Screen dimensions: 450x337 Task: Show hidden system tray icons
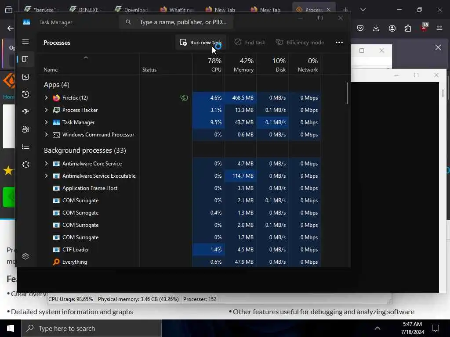click(x=377, y=328)
